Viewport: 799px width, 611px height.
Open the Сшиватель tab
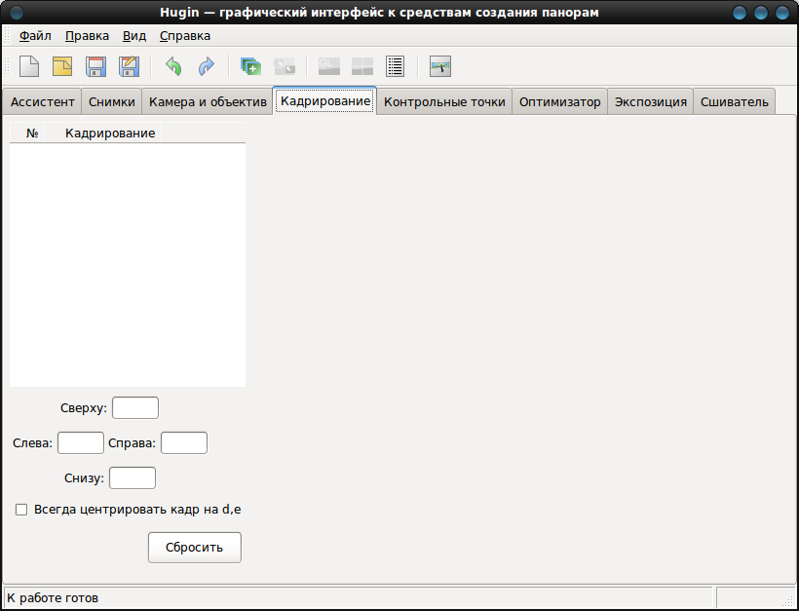click(x=735, y=102)
